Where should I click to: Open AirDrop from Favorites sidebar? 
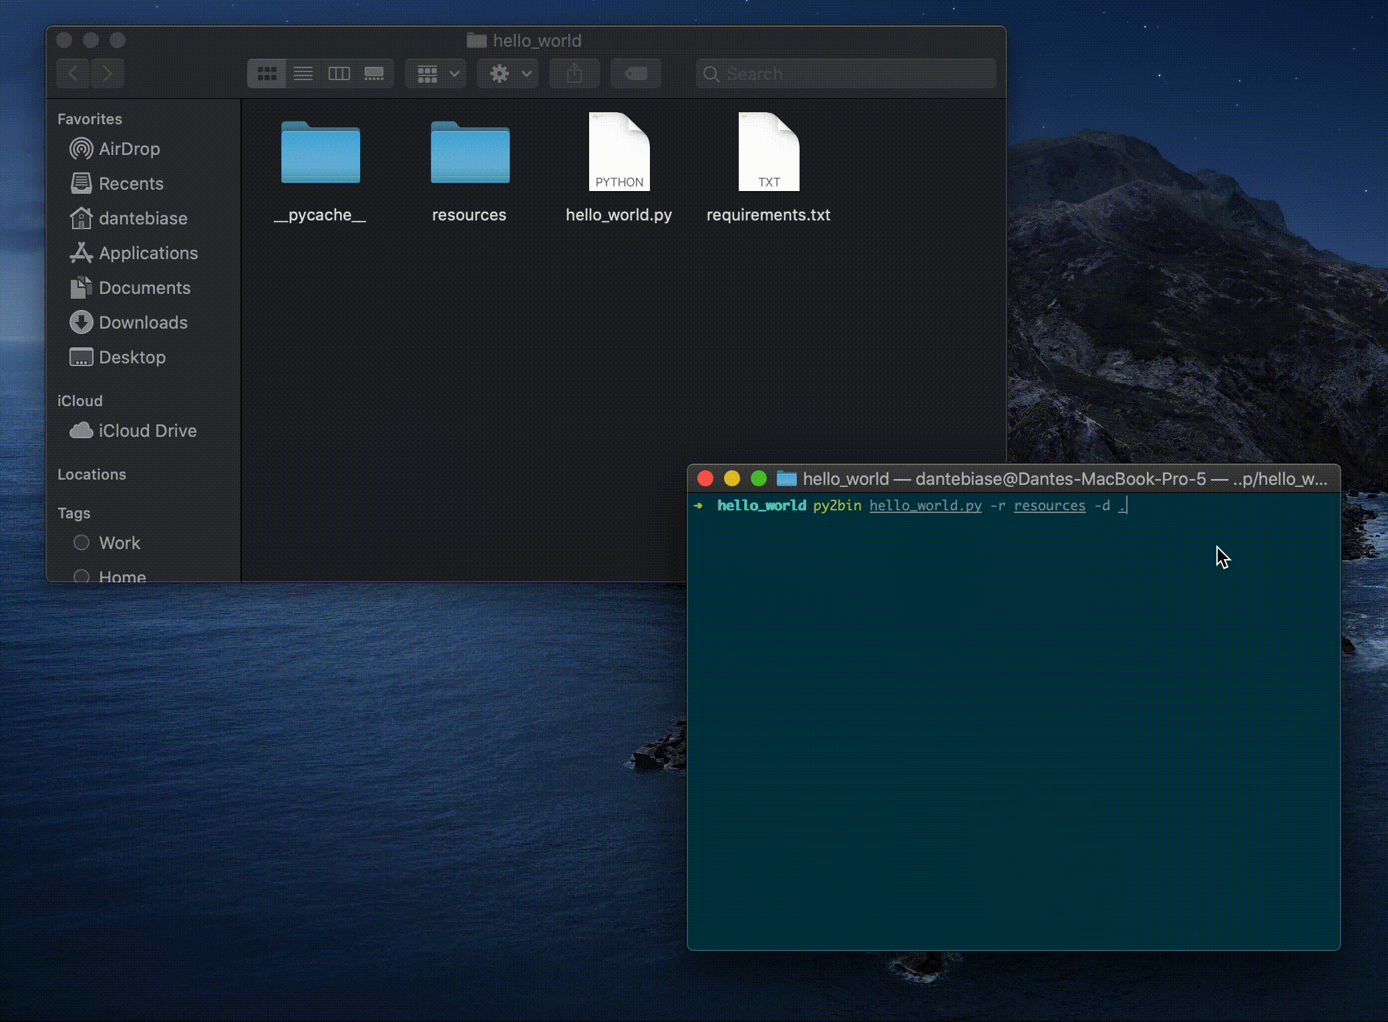pos(129,149)
